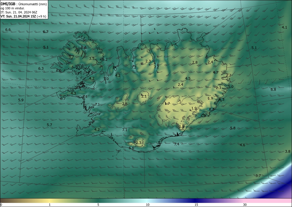292x207 pixels.
Task: Click the 4.1 value on the map
Action: 284,27
